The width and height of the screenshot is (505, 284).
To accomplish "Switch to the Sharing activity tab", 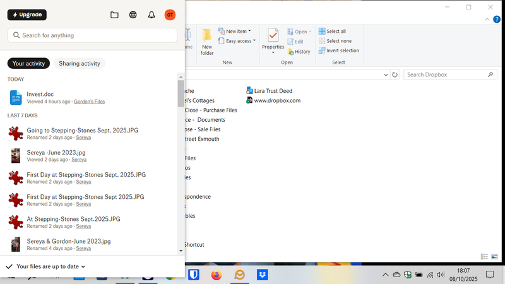I will [80, 63].
